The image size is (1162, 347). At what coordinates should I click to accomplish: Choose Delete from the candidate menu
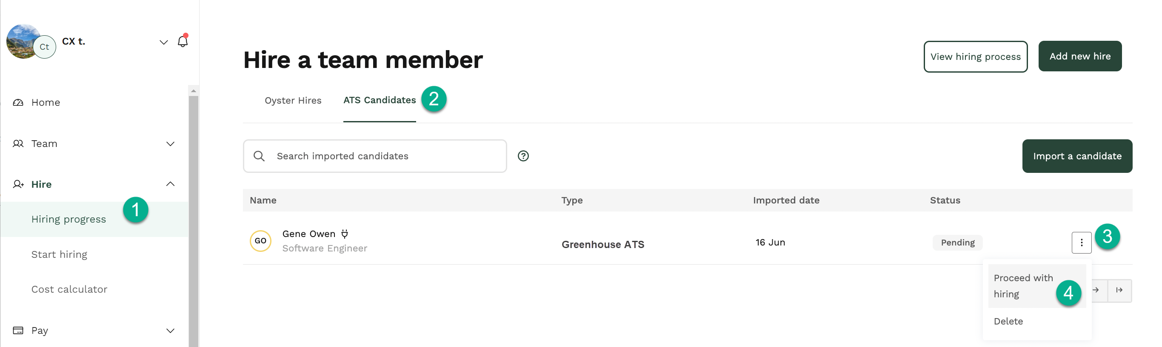click(x=1008, y=322)
